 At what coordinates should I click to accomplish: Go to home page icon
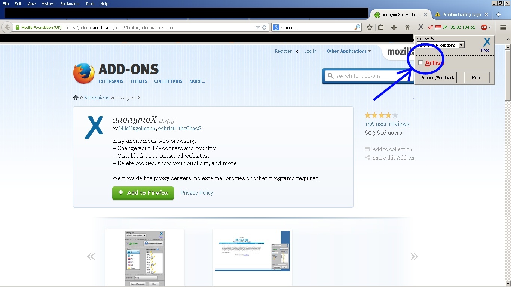[407, 27]
